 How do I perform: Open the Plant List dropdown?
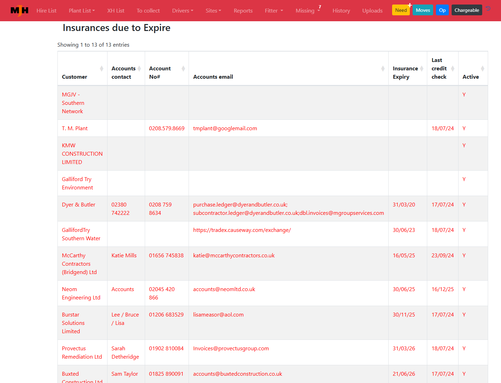click(82, 11)
